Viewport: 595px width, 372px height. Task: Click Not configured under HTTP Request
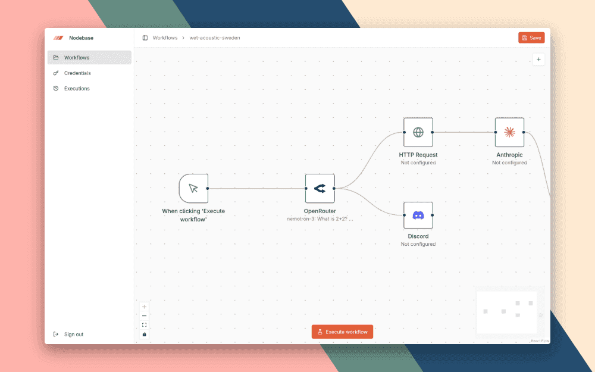click(418, 163)
